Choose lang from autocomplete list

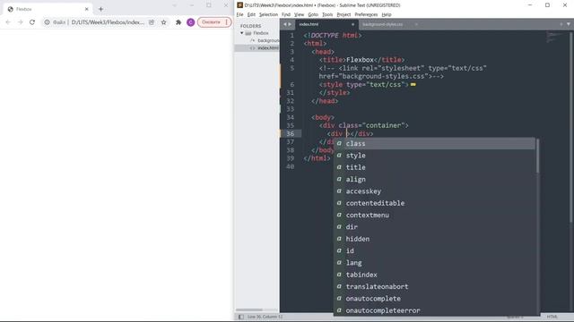click(434, 263)
